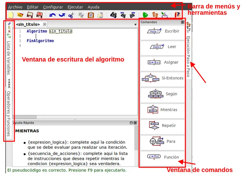Open help with the question mark icon
244x178 pixels.
tap(177, 15)
